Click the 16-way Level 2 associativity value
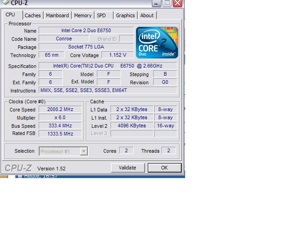This screenshot has width=291, height=232. (x=166, y=126)
